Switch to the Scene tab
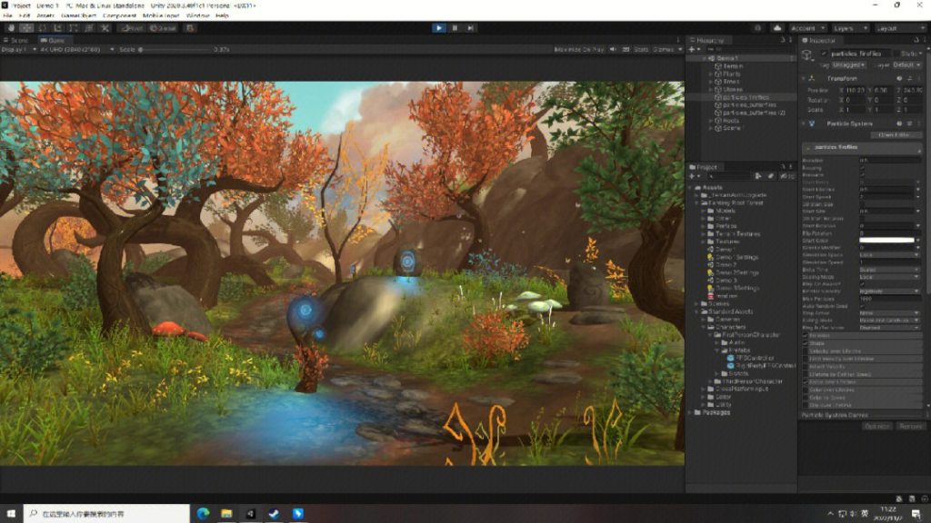Viewport: 931px width, 523px height. pyautogui.click(x=16, y=41)
